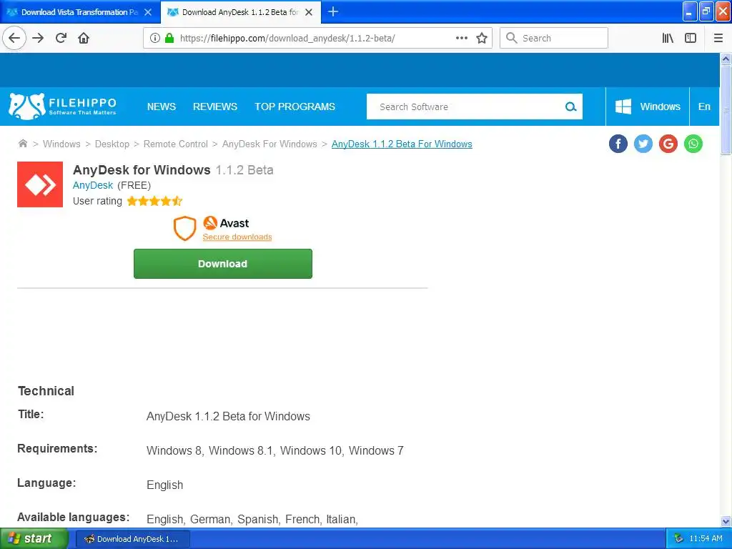
Task: Close the Download AnyDesk tab
Action: (309, 12)
